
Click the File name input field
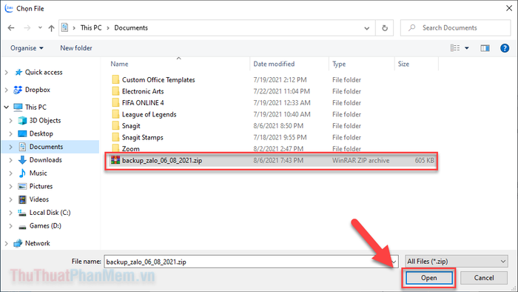click(251, 262)
